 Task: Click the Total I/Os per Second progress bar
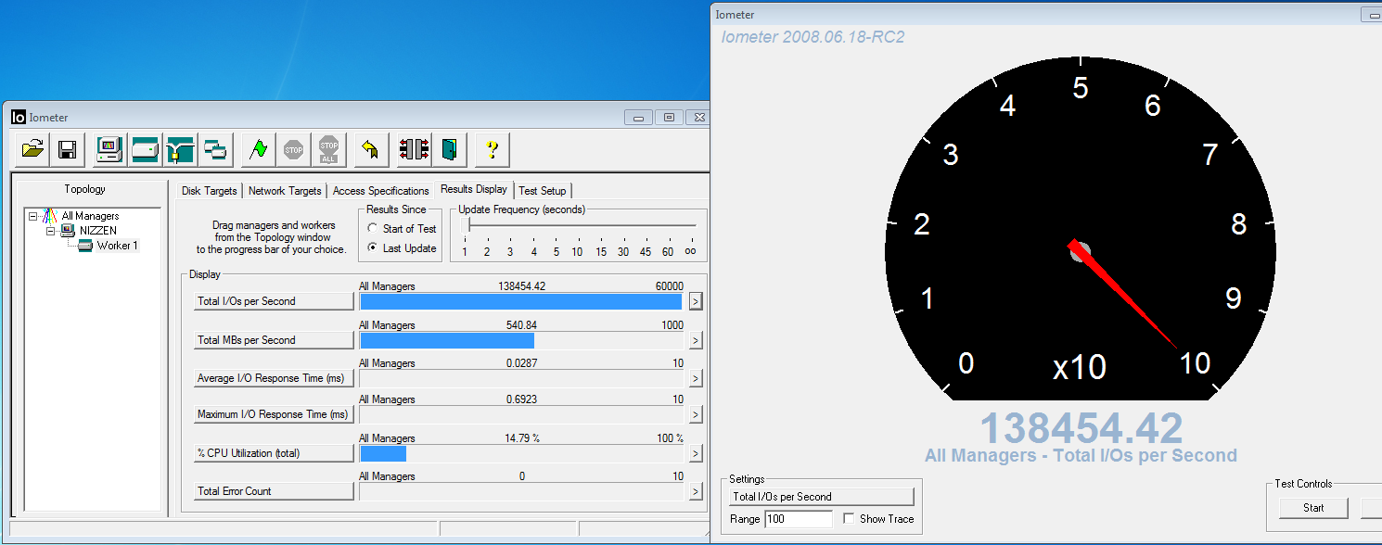point(521,301)
